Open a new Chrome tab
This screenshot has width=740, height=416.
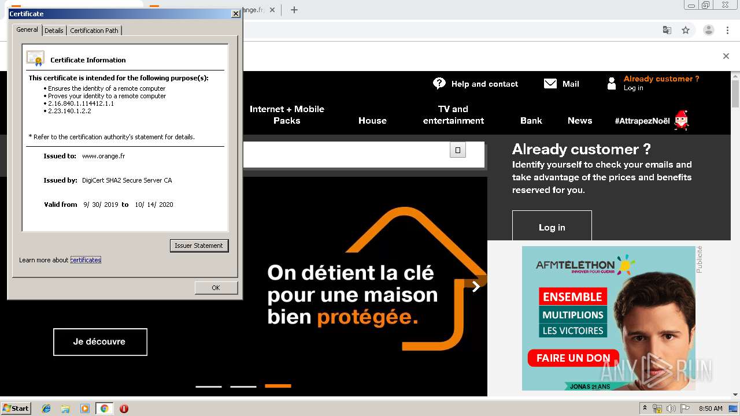294,10
